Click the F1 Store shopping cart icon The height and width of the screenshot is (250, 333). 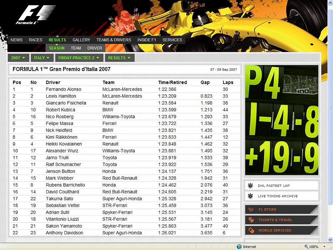251,209
